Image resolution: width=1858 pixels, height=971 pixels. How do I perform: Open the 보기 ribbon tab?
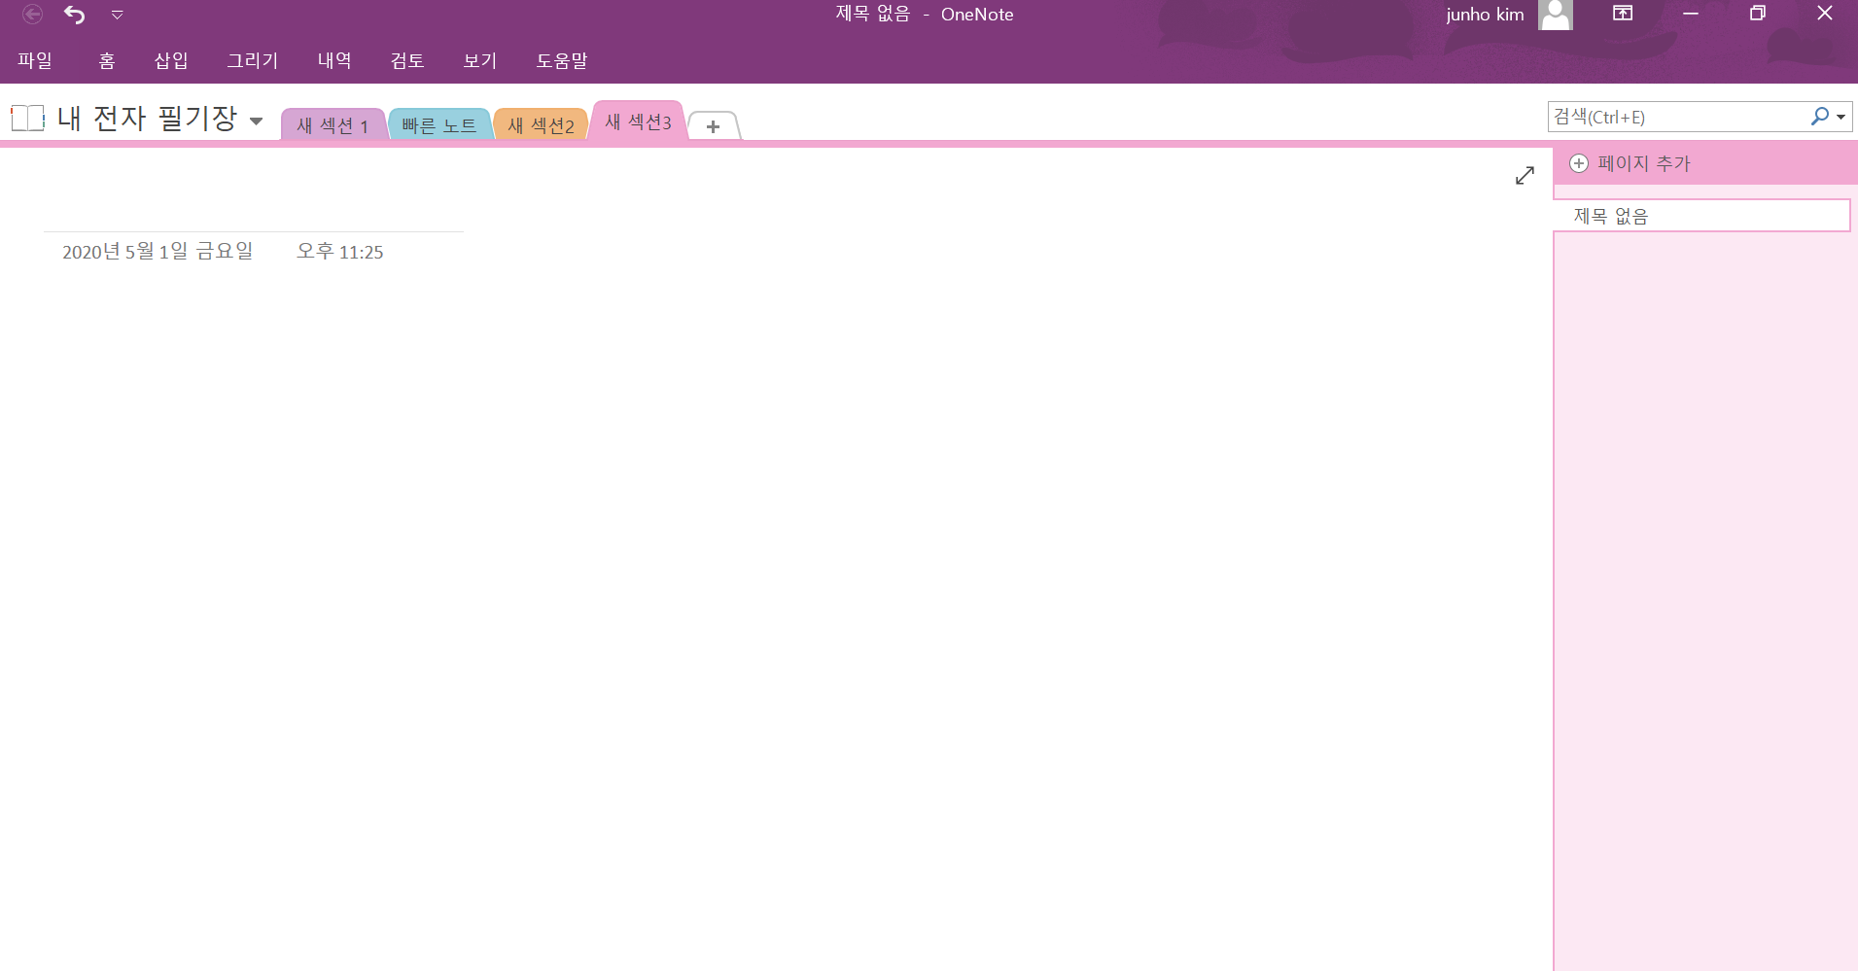click(480, 60)
